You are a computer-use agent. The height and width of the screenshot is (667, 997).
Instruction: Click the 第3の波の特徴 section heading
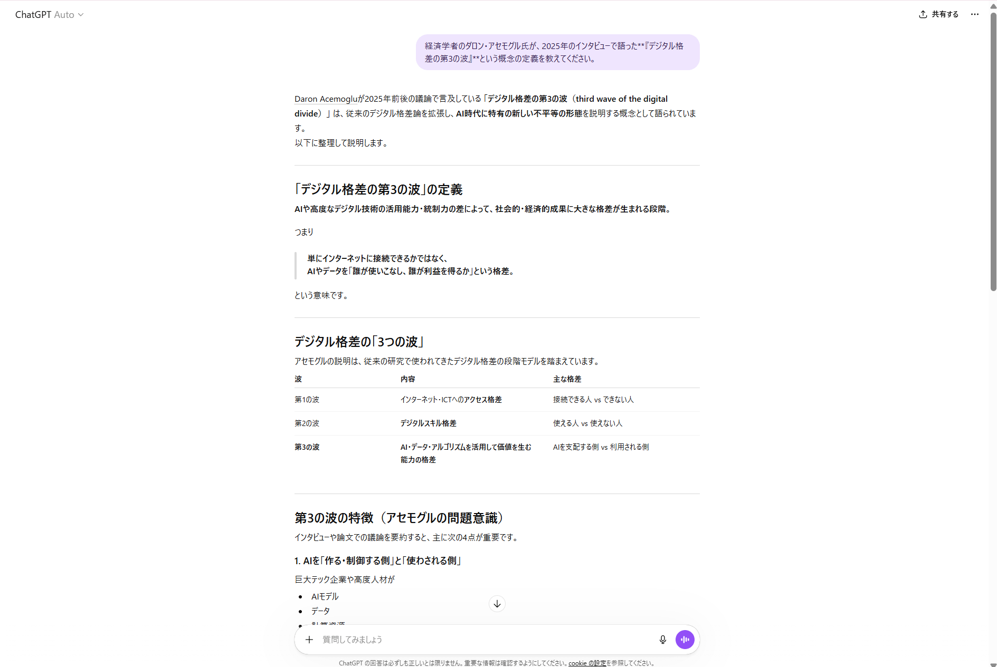point(399,518)
